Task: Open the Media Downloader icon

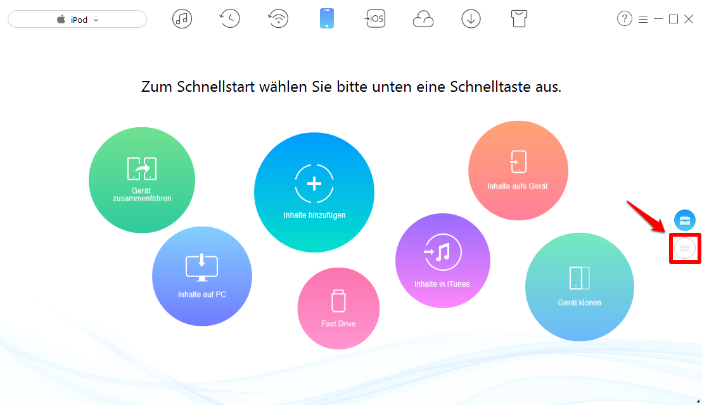Action: coord(471,19)
